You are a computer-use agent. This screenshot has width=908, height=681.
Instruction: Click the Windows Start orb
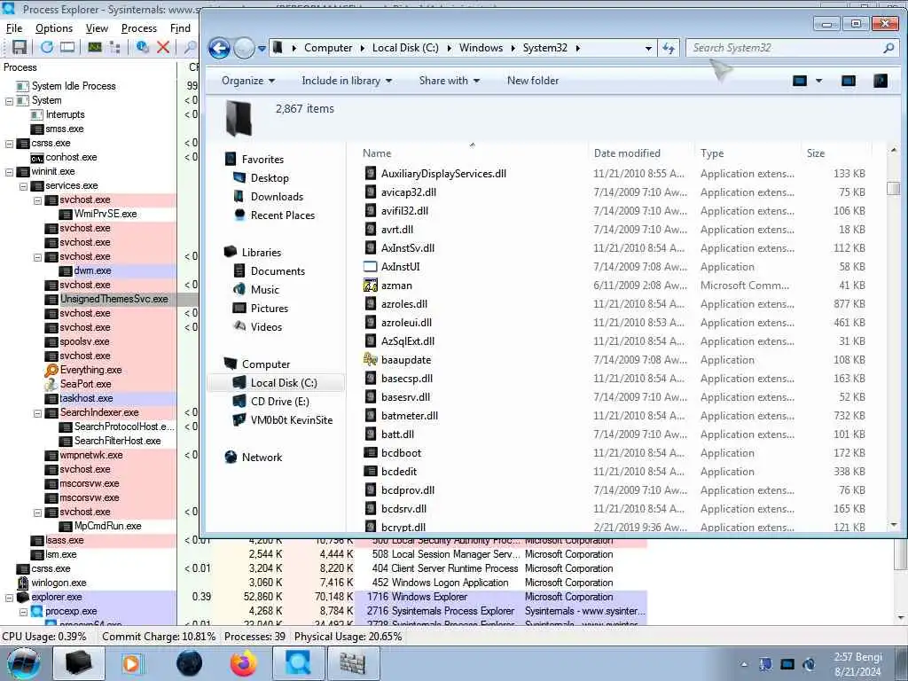click(23, 663)
